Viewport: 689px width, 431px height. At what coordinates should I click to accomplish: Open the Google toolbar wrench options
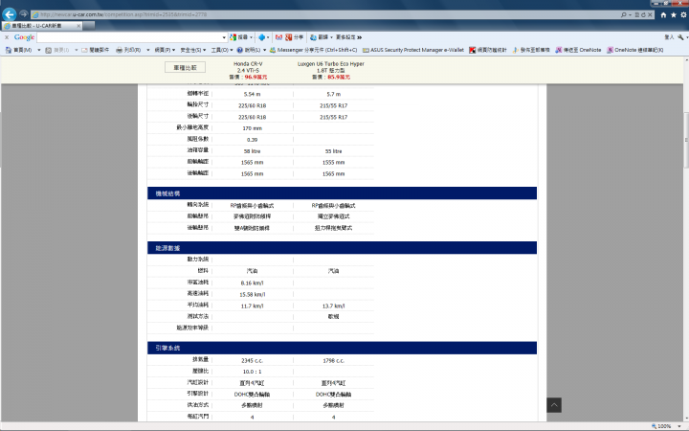pos(680,37)
